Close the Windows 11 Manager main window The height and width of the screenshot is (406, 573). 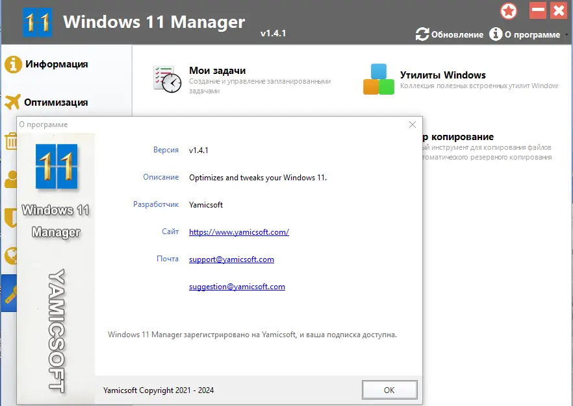(559, 10)
